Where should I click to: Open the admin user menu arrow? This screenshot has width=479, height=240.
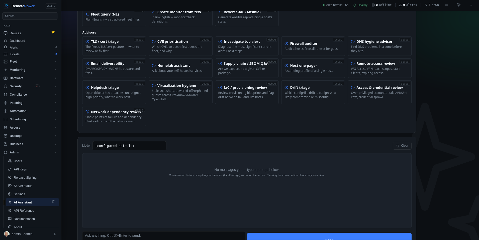[x=55, y=234]
